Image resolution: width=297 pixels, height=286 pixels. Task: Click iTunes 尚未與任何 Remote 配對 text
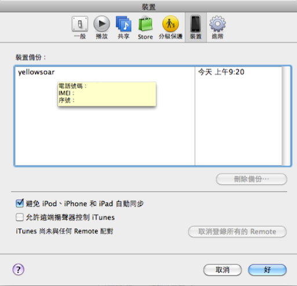[x=64, y=231]
